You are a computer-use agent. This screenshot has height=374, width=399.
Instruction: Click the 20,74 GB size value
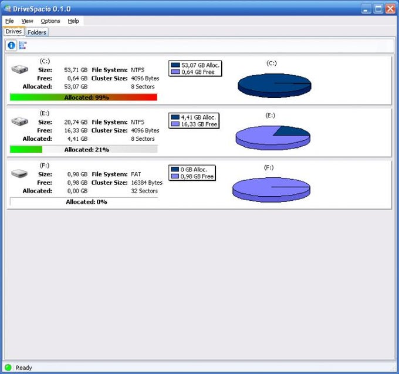point(76,122)
